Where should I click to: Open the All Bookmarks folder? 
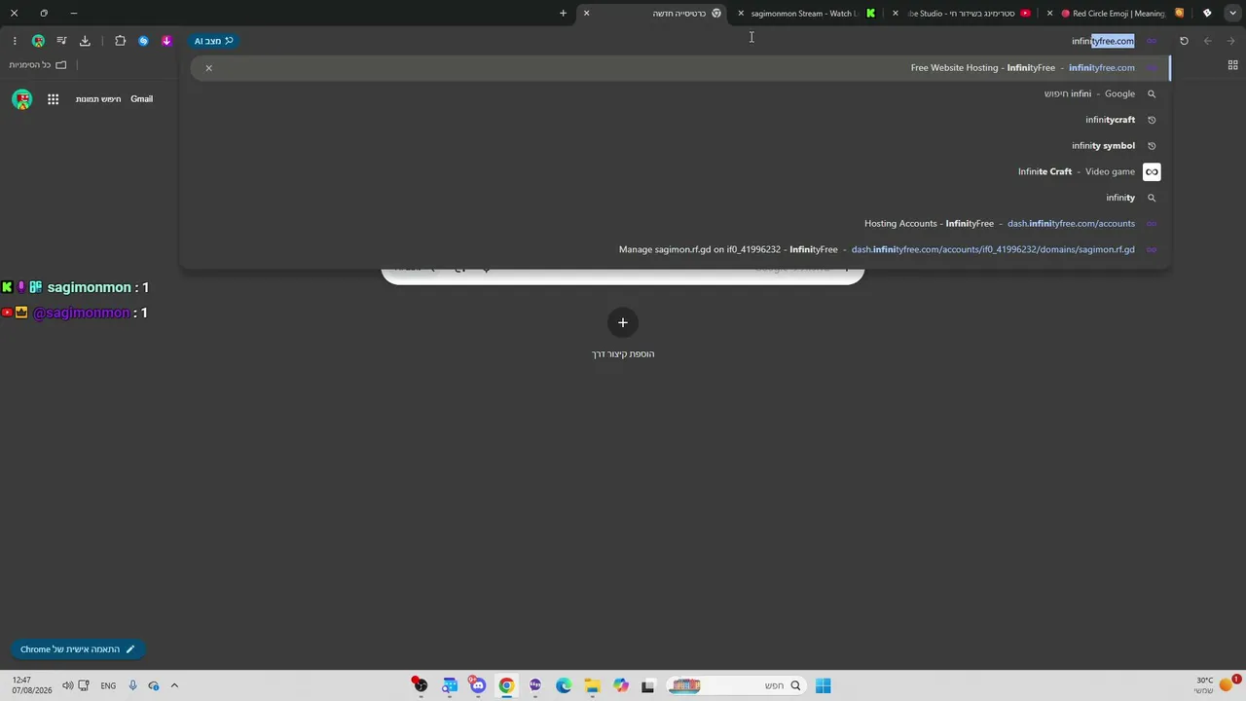point(38,64)
